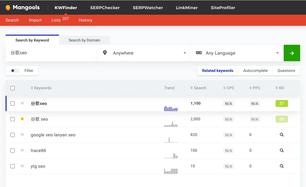306x187 pixels.
Task: Star the trace88 keyword
Action: point(22,150)
